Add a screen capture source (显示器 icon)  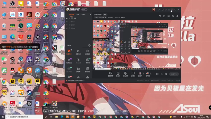(111, 74)
